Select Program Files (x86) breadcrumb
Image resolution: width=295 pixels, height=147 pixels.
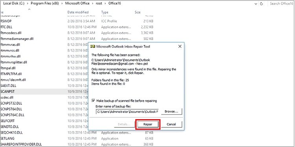(x=44, y=4)
